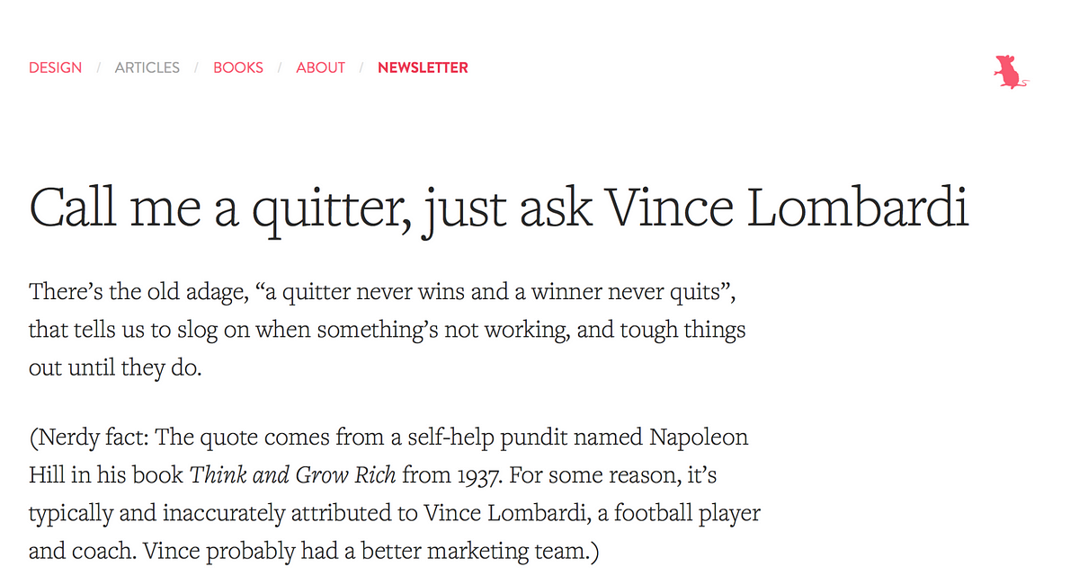Open the BOOKS page link
This screenshot has width=1079, height=584.
pos(238,67)
